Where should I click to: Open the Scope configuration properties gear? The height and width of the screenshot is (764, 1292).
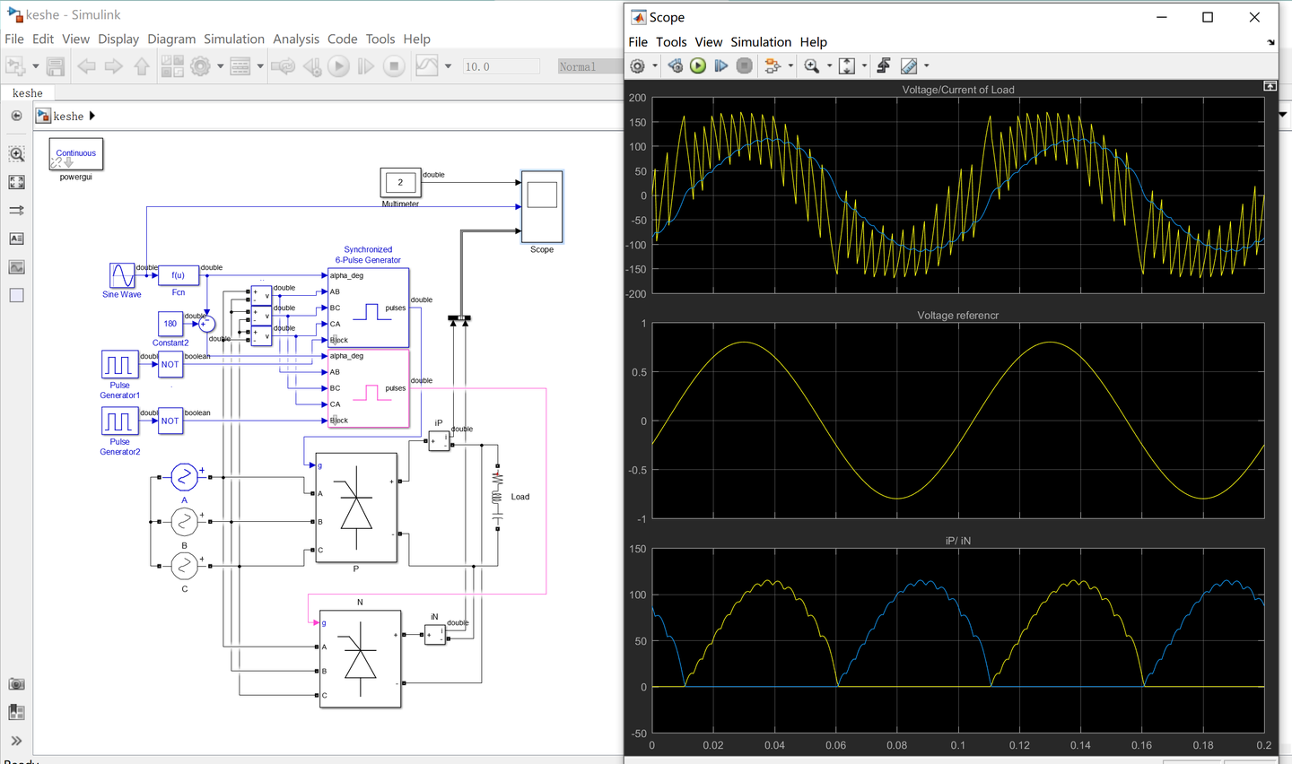pyautogui.click(x=637, y=65)
